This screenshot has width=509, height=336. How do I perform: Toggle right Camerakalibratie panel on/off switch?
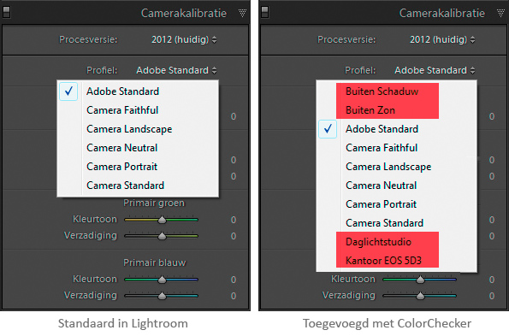[x=265, y=12]
